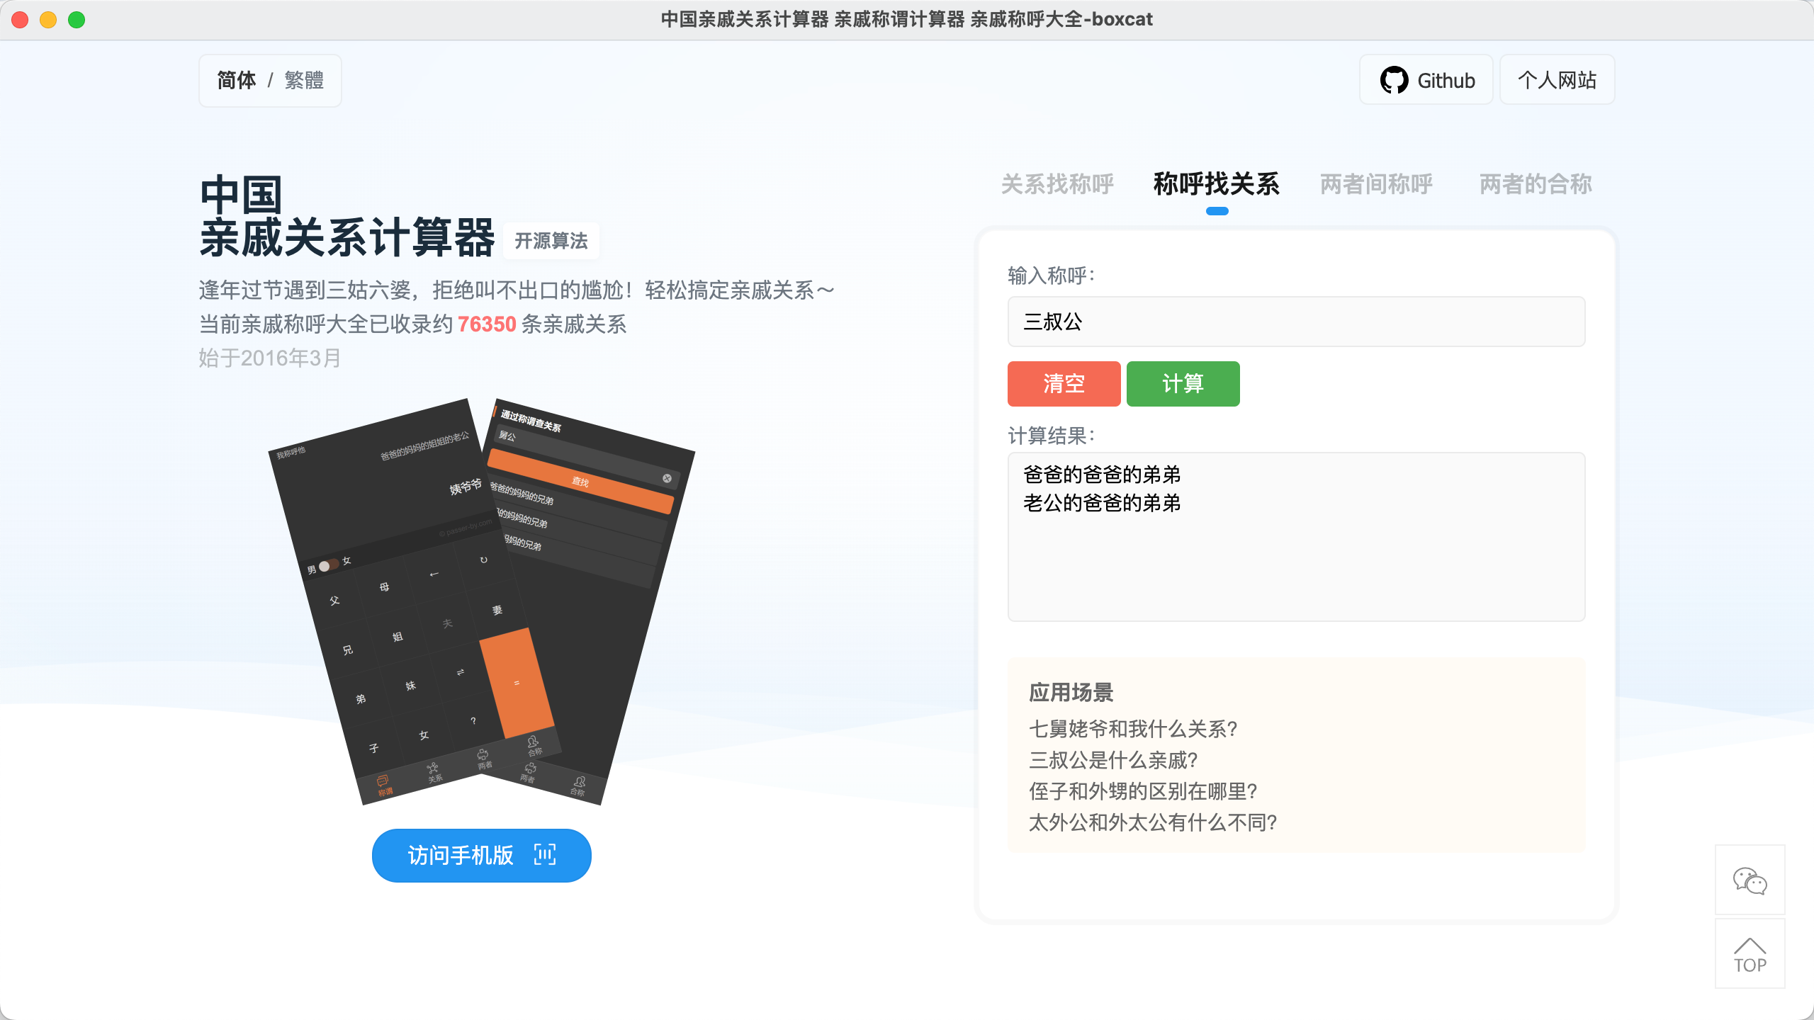Screen dimensions: 1814x1020
Task: Open the GitHub octocat icon link
Action: (x=1394, y=80)
